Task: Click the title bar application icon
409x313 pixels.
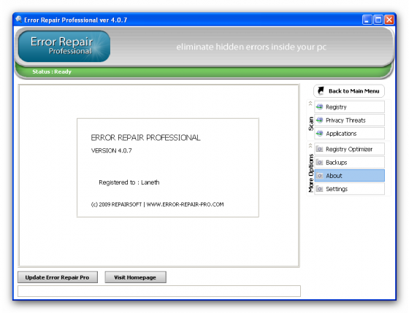Action: [19, 20]
